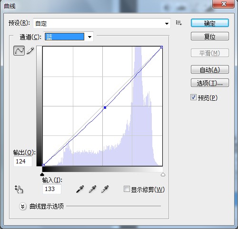Click the 复位 reset button

click(x=210, y=36)
